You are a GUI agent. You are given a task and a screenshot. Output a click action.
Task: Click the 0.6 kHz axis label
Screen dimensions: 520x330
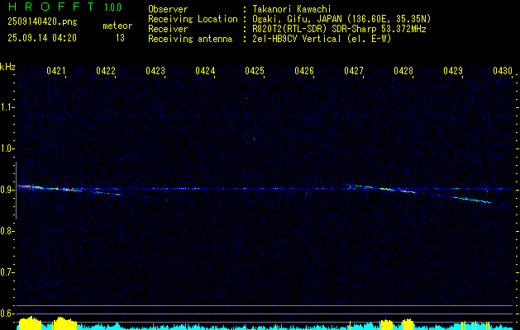click(7, 313)
